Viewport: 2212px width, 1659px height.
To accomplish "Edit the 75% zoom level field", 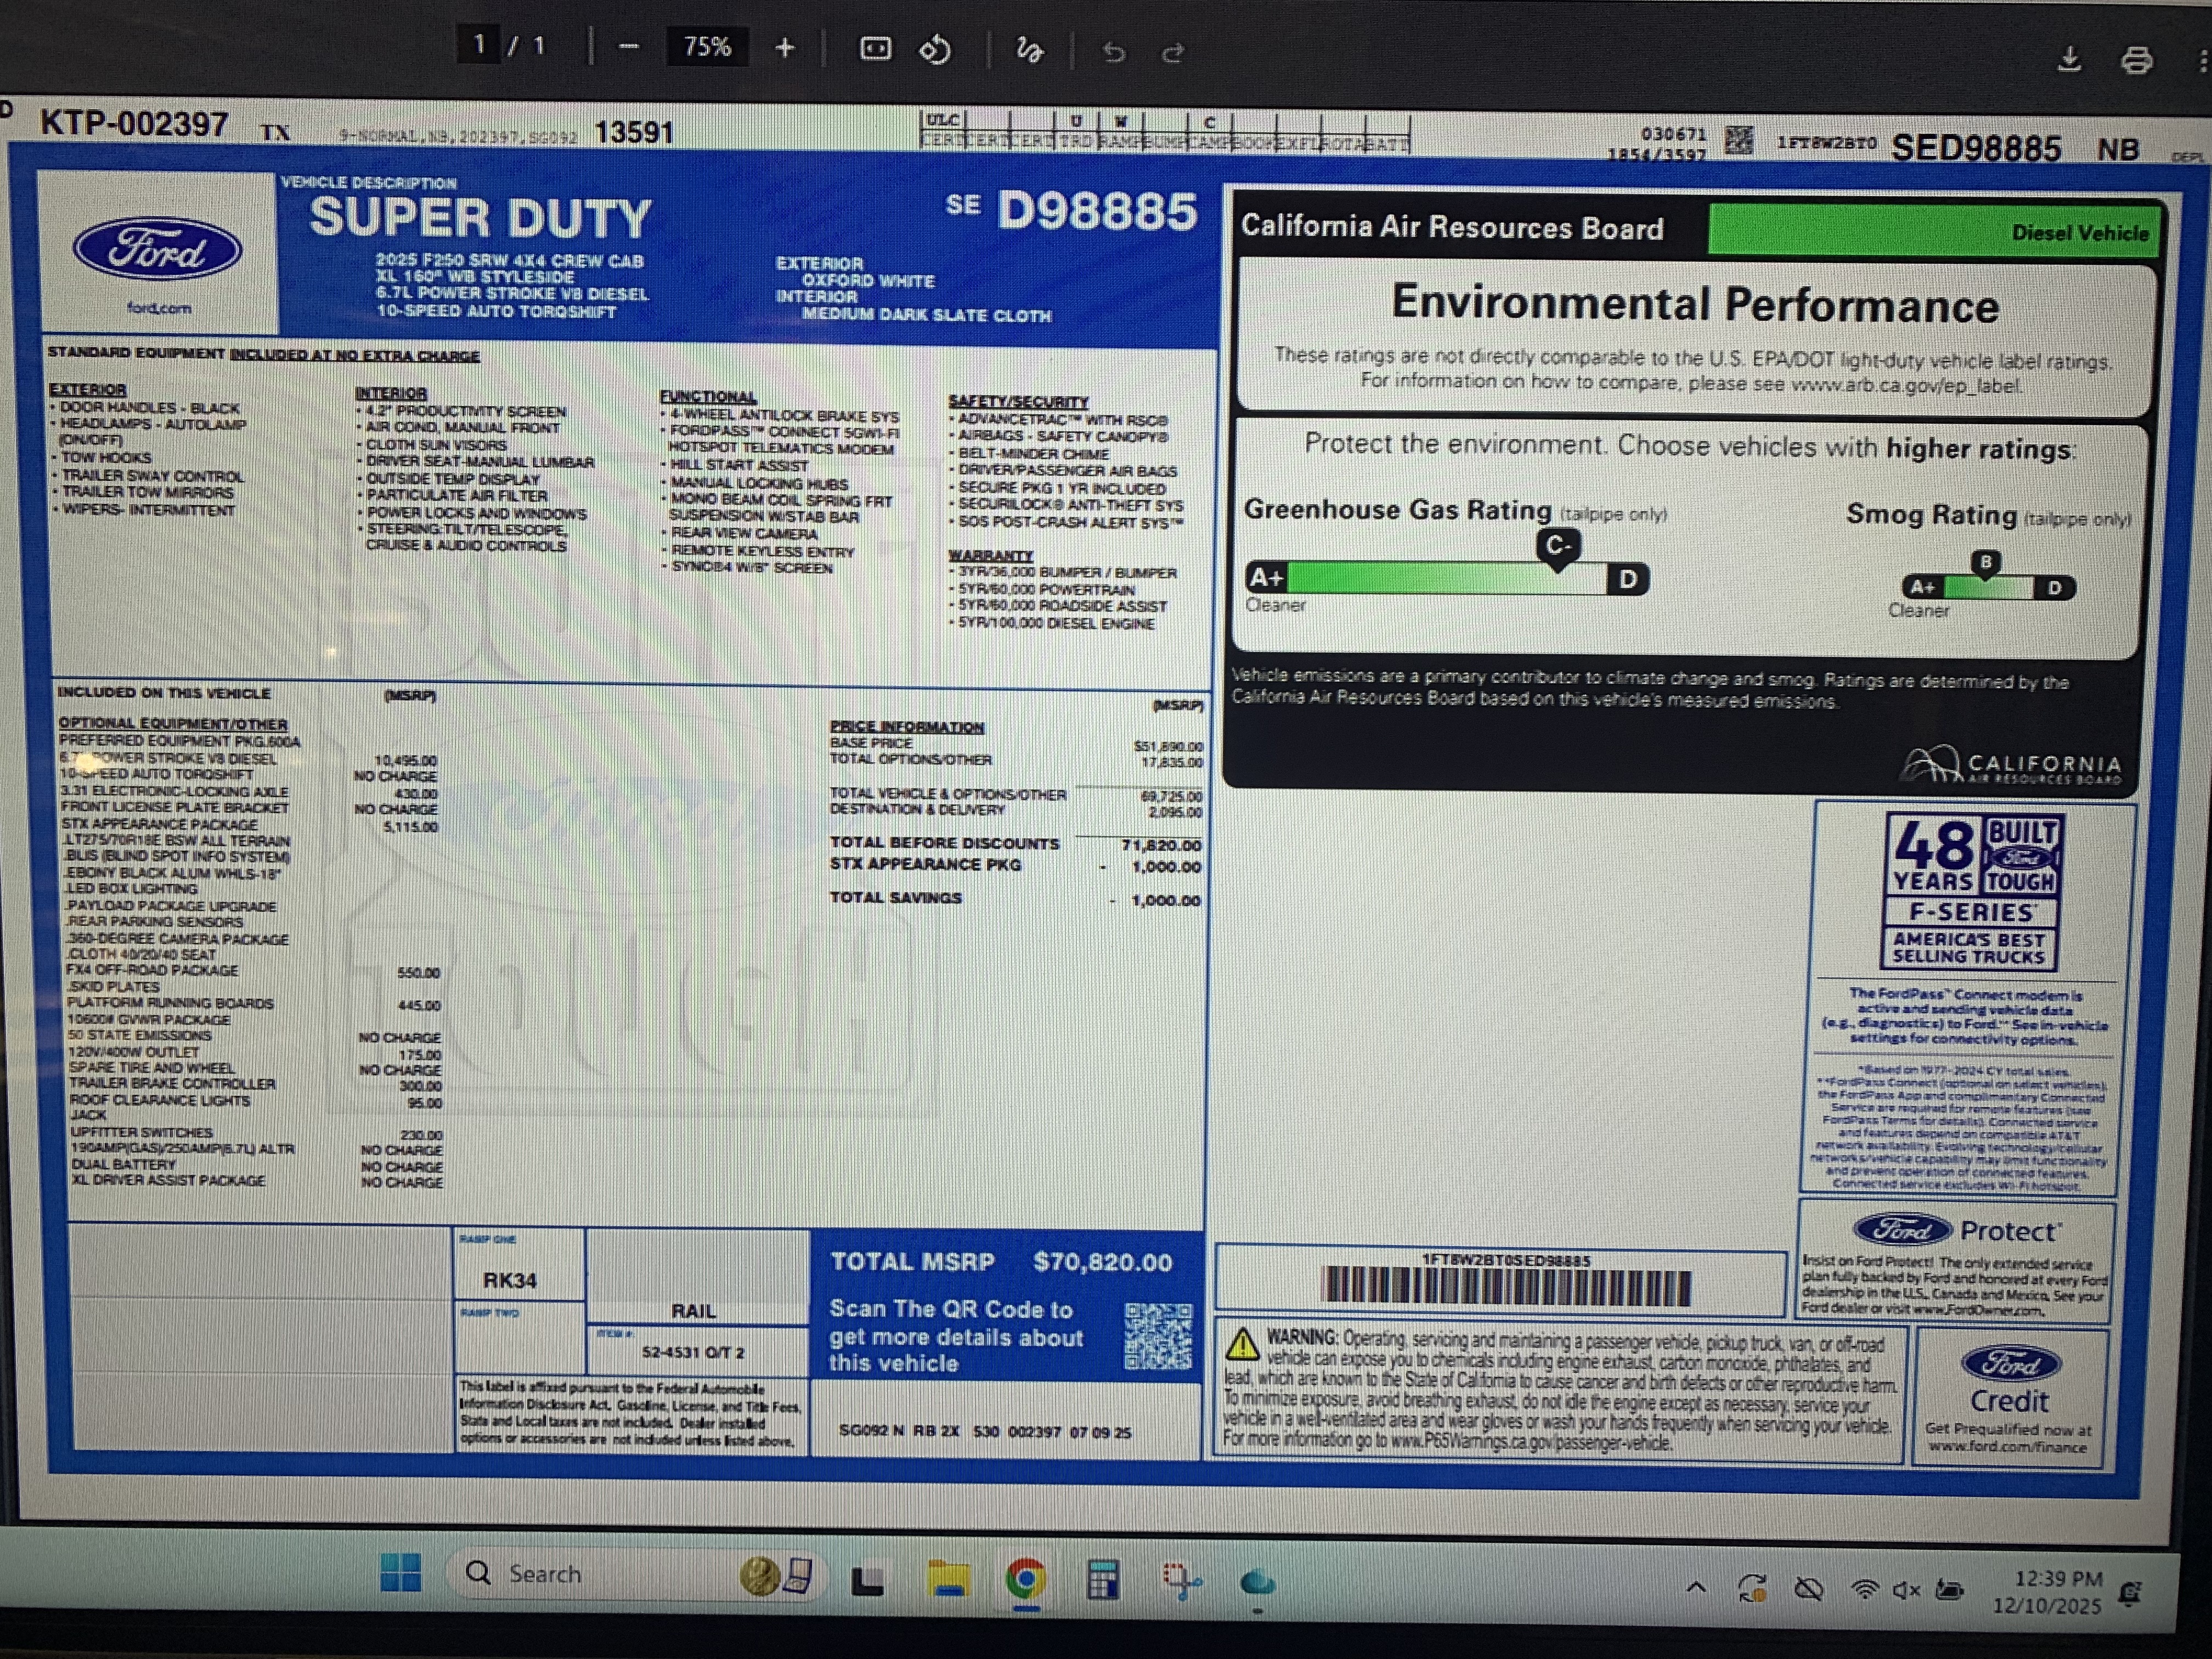I will coord(707,46).
